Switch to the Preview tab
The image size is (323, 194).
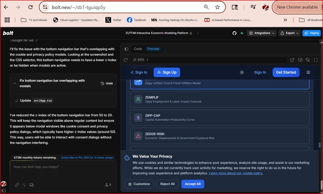[153, 49]
